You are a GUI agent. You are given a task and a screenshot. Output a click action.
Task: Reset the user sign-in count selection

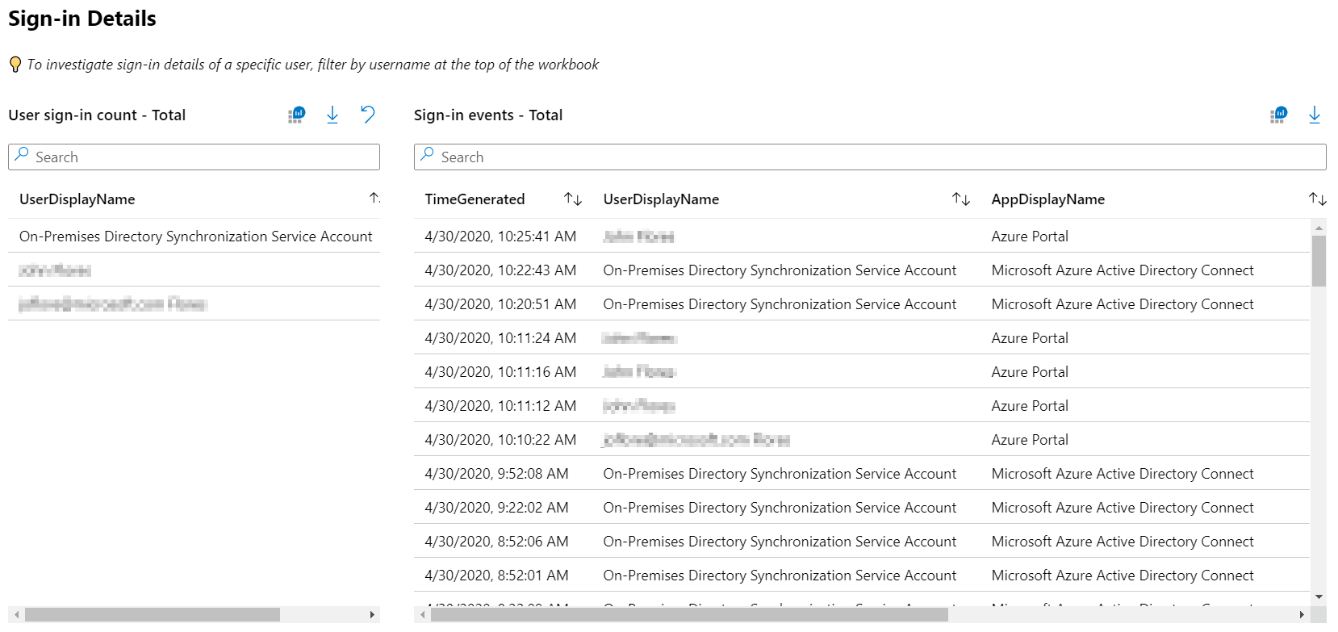pyautogui.click(x=368, y=115)
